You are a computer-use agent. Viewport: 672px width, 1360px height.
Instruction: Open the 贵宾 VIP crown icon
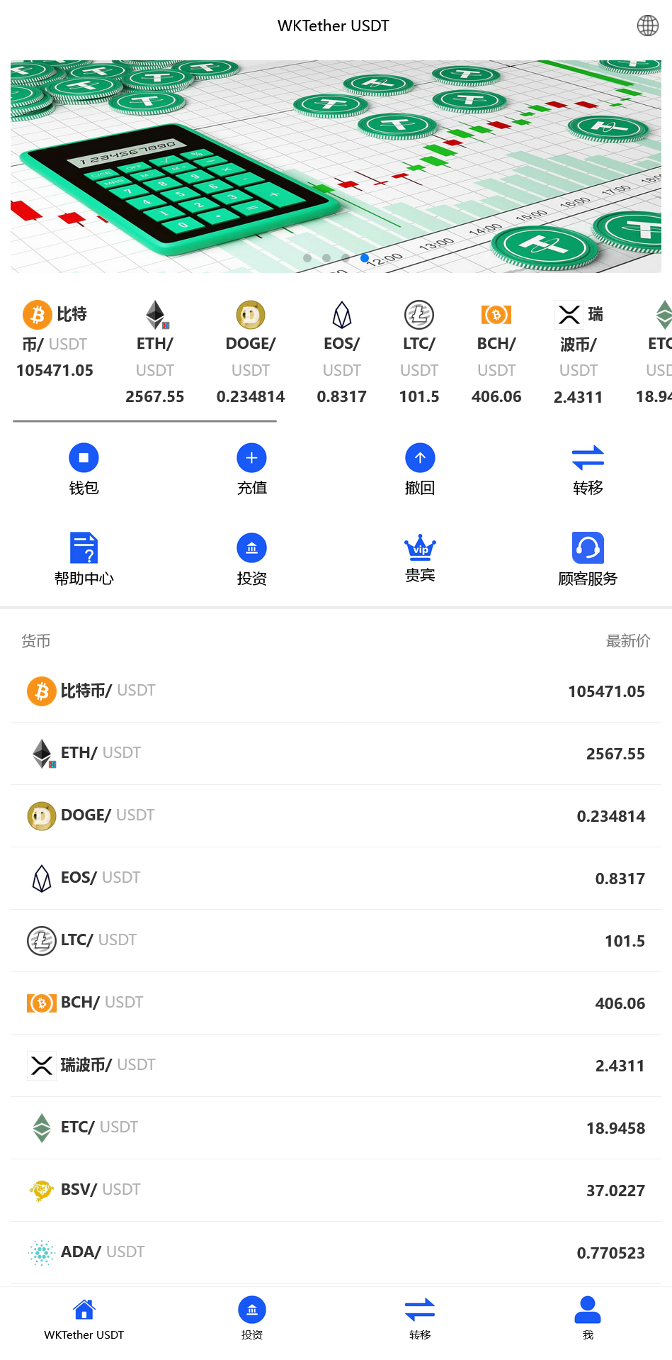click(420, 547)
